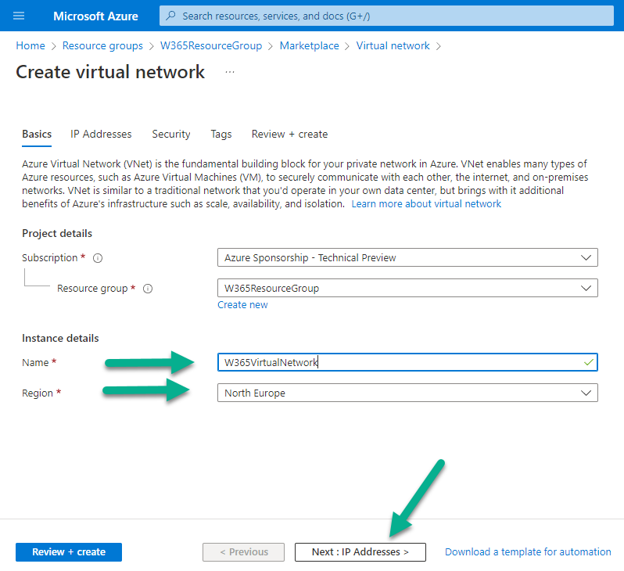Open the Review + create tab
Viewport: 624px width, 571px height.
289,135
